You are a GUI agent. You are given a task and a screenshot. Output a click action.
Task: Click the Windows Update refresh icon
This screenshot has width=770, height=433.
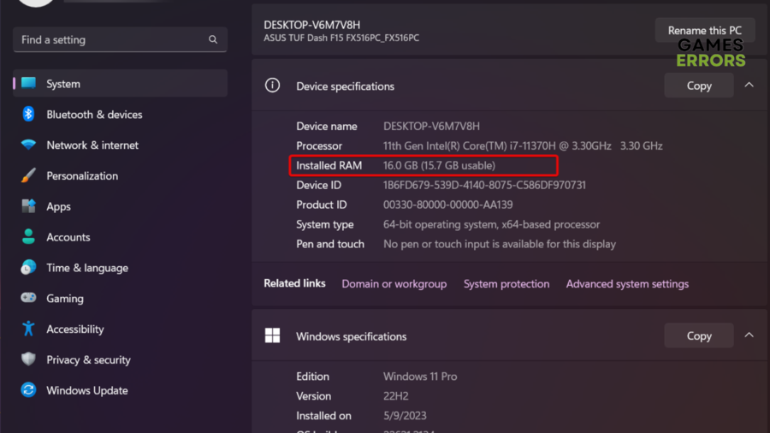click(28, 390)
